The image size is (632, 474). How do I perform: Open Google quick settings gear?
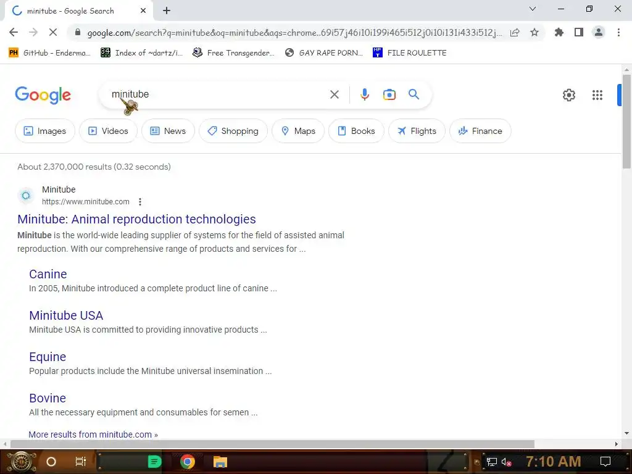click(568, 95)
